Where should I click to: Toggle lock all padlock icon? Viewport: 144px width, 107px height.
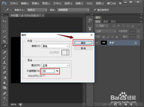click(117, 37)
